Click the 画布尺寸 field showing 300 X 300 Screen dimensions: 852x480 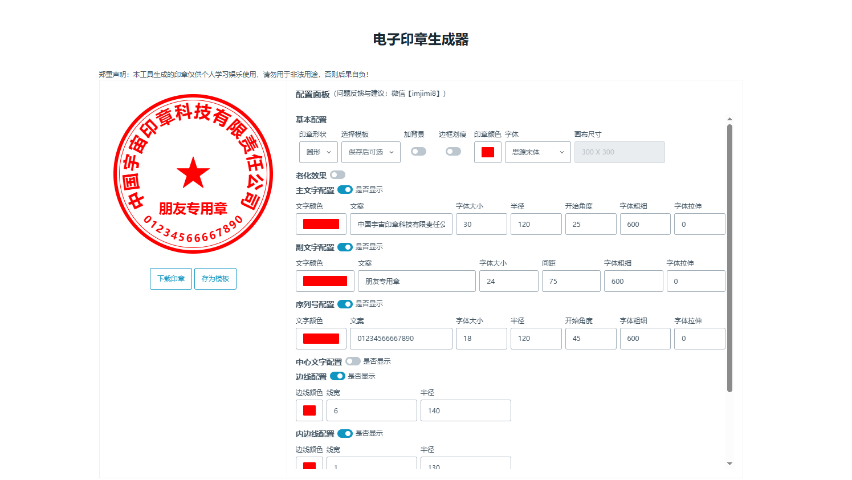tap(619, 152)
